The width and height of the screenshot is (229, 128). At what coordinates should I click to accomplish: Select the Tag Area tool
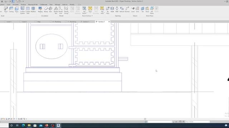click(102, 10)
